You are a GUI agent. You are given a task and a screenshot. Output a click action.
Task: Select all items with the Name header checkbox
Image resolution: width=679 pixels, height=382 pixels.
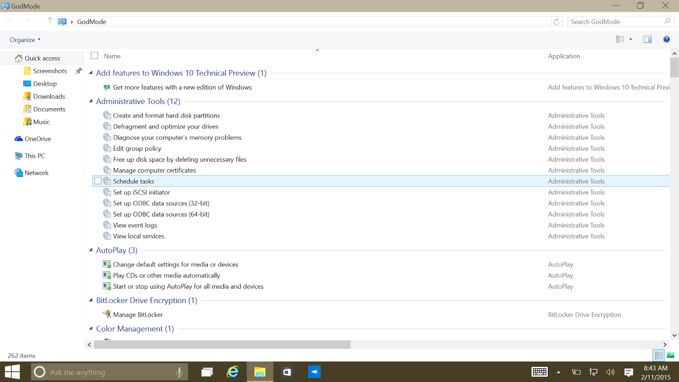point(94,55)
